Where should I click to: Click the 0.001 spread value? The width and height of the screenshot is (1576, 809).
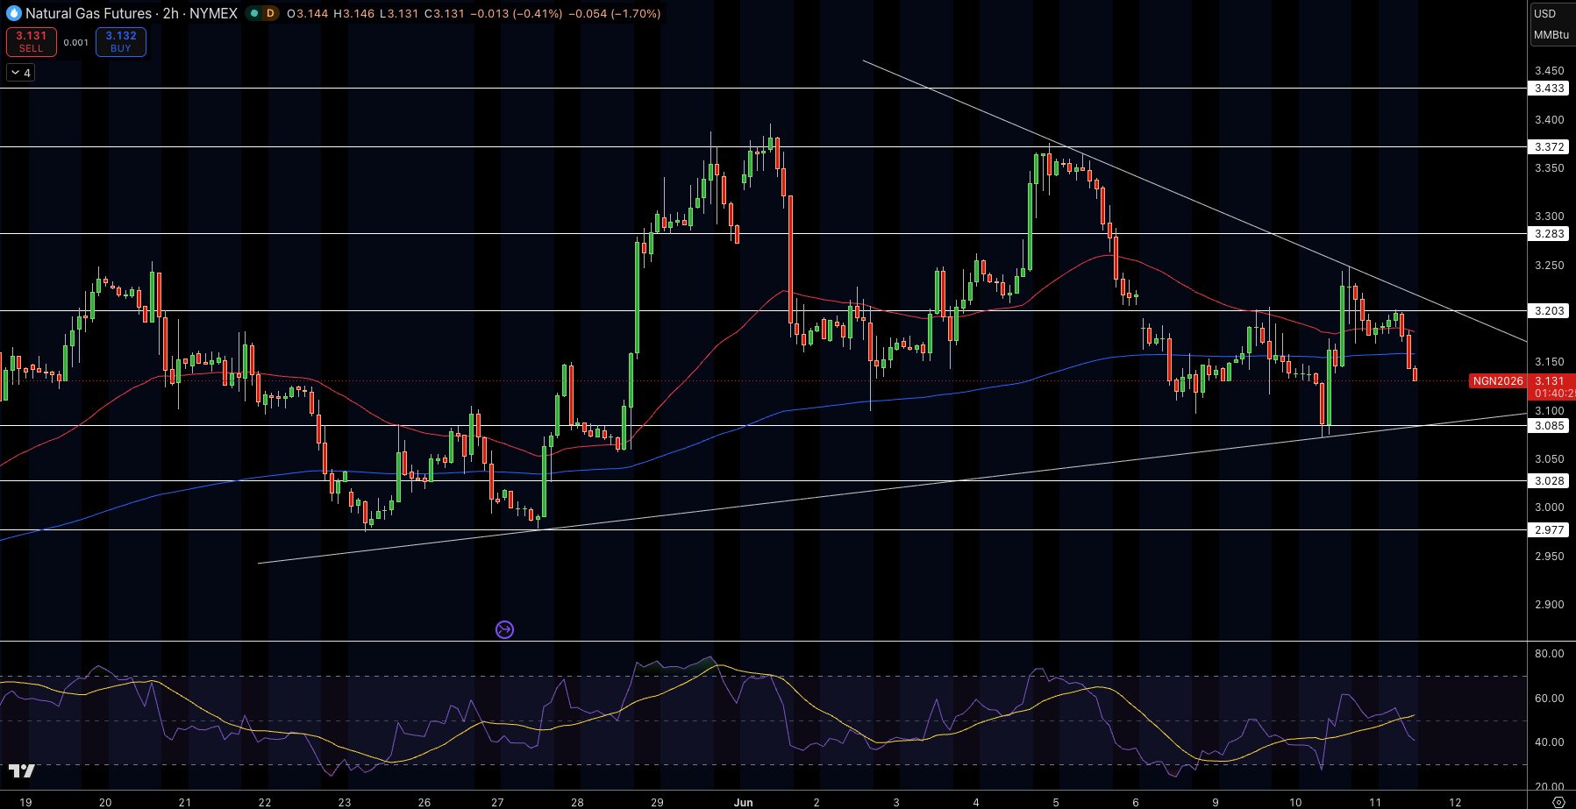[x=76, y=42]
